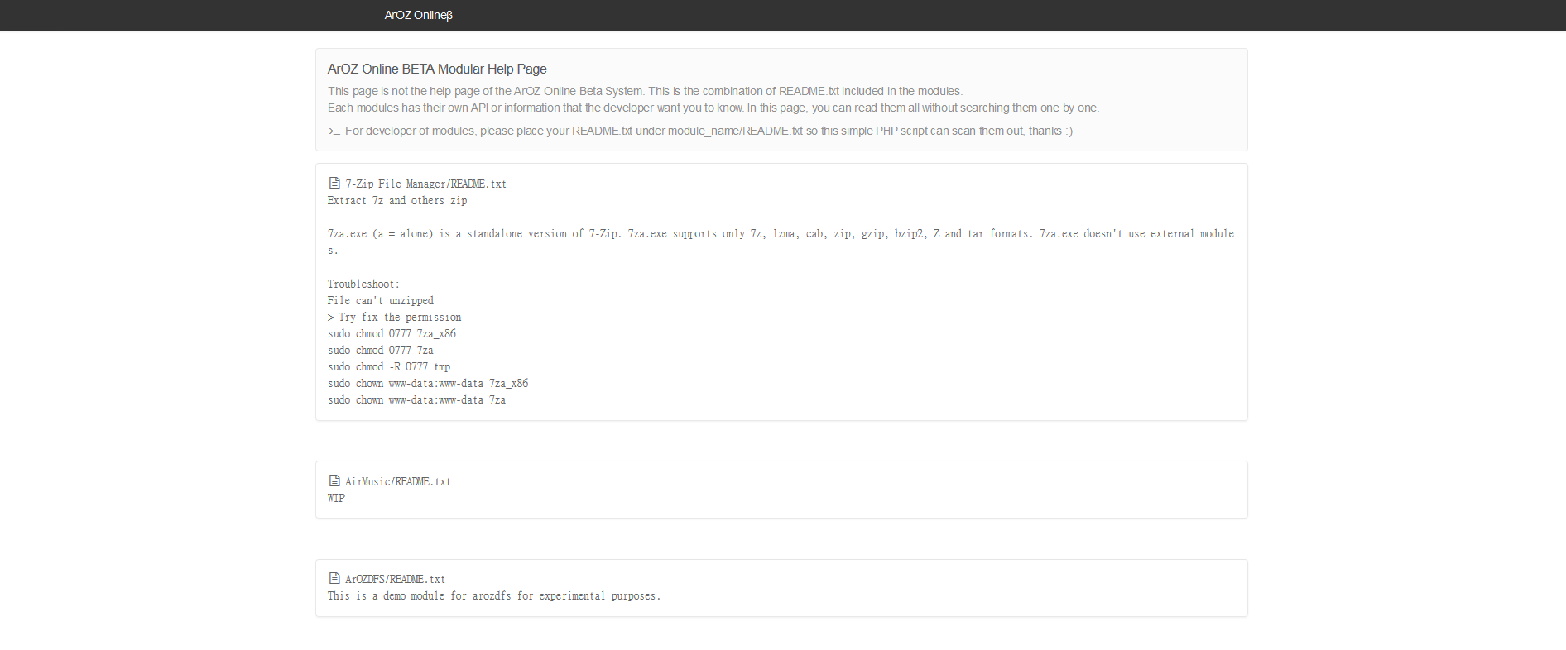The height and width of the screenshot is (650, 1566).
Task: Click the 'For developer of modules' note text
Action: pyautogui.click(x=709, y=131)
